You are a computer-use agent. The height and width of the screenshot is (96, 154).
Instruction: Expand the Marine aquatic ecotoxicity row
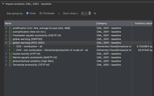tap(6, 57)
